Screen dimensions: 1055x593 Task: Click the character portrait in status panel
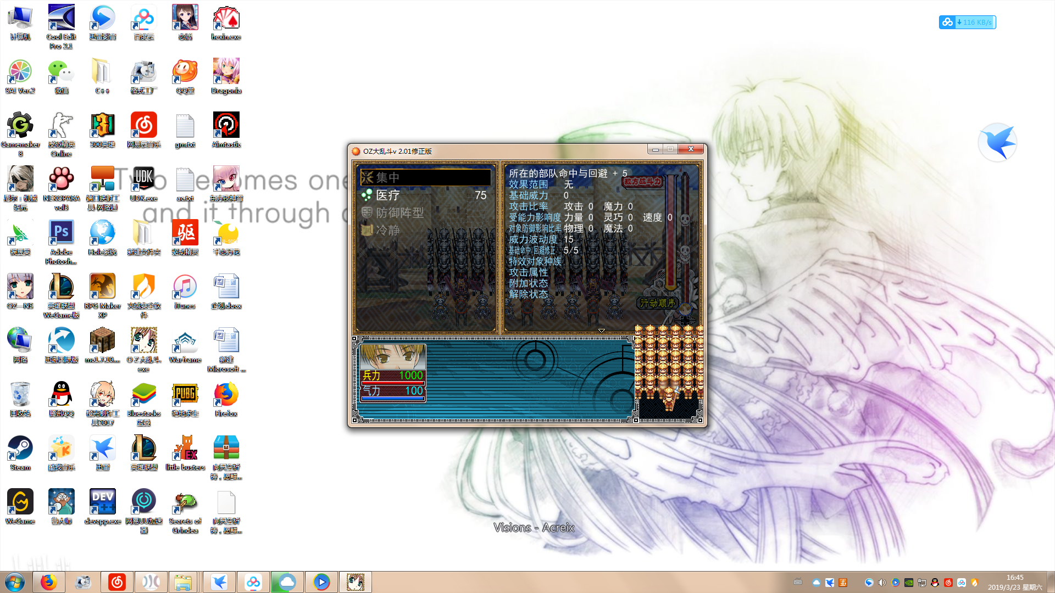[392, 356]
